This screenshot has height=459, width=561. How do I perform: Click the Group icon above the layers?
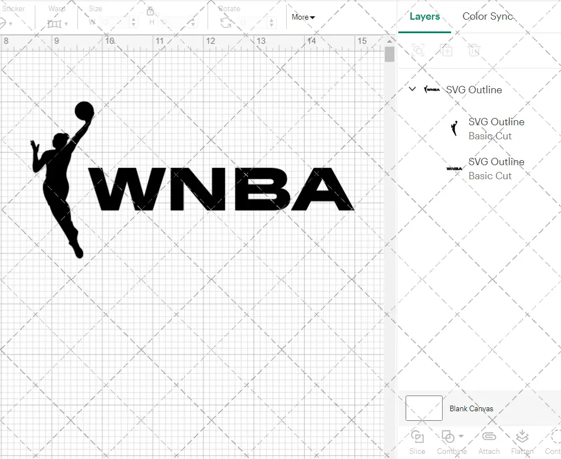(420, 51)
